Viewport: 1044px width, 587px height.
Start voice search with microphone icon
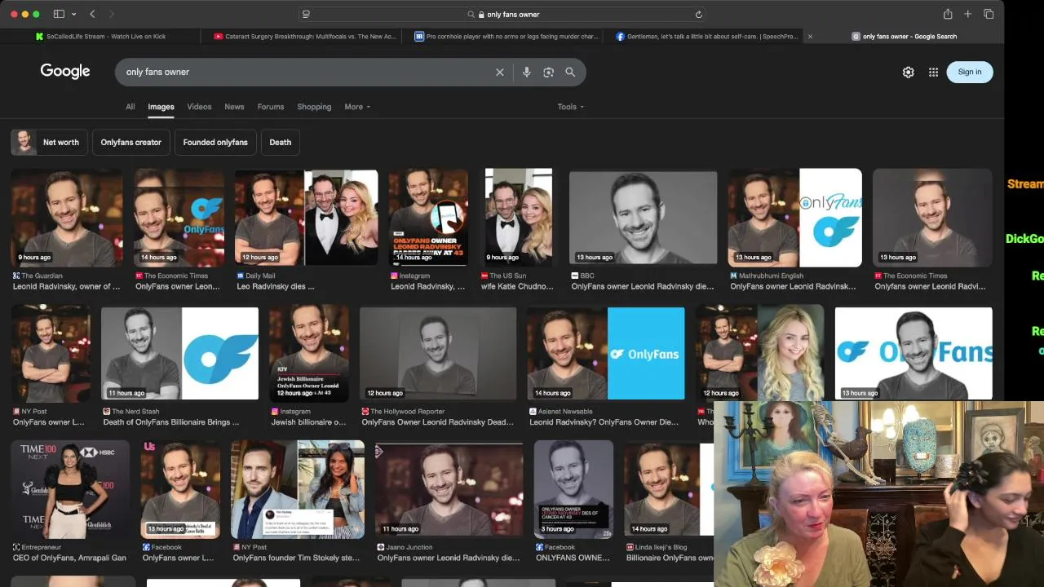click(x=527, y=72)
